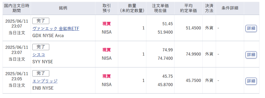Click the 完了 badge on シスコ order
Viewport: 265px width, 98px height.
pos(41,47)
